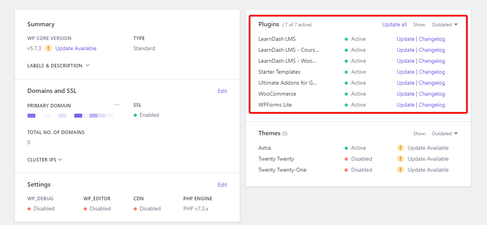Click the v5.7.3 core version text

pos(35,48)
